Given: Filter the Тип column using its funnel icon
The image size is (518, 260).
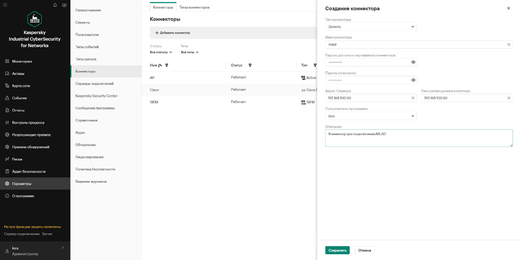Looking at the screenshot, I should coord(315,65).
